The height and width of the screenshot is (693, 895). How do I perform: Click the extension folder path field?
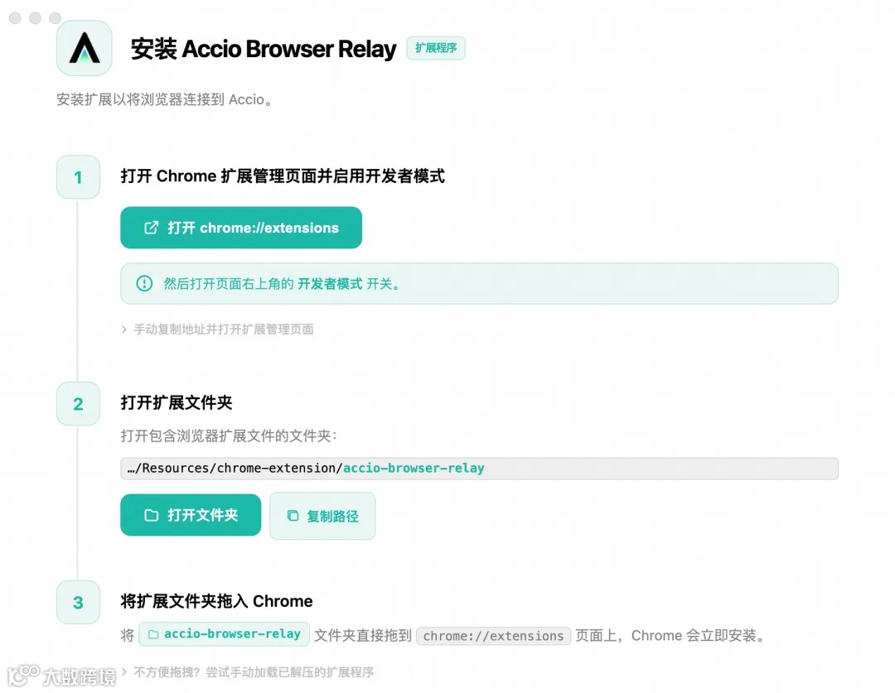(479, 469)
